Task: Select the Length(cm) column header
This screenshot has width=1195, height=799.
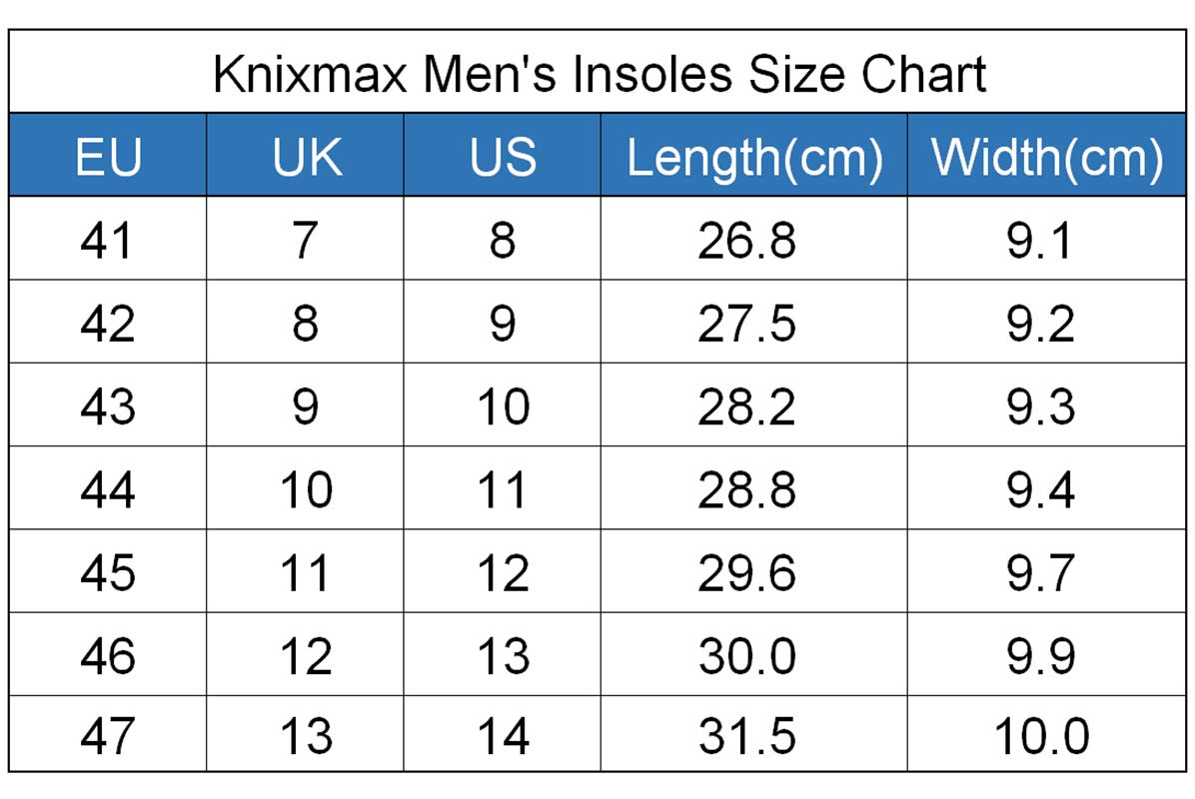Action: tap(754, 158)
